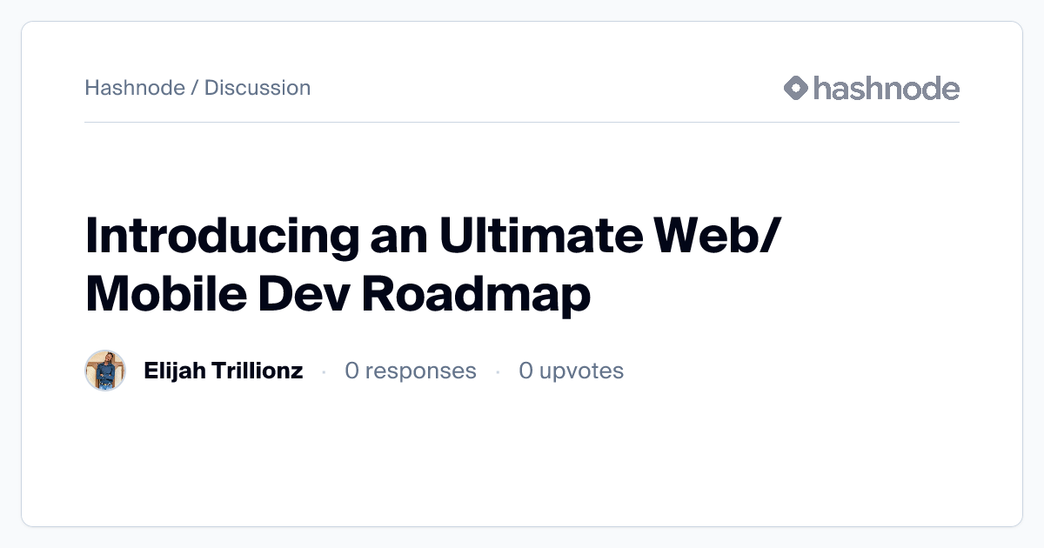The image size is (1044, 548).
Task: Select the Hashnode breadcrumb item
Action: [135, 88]
